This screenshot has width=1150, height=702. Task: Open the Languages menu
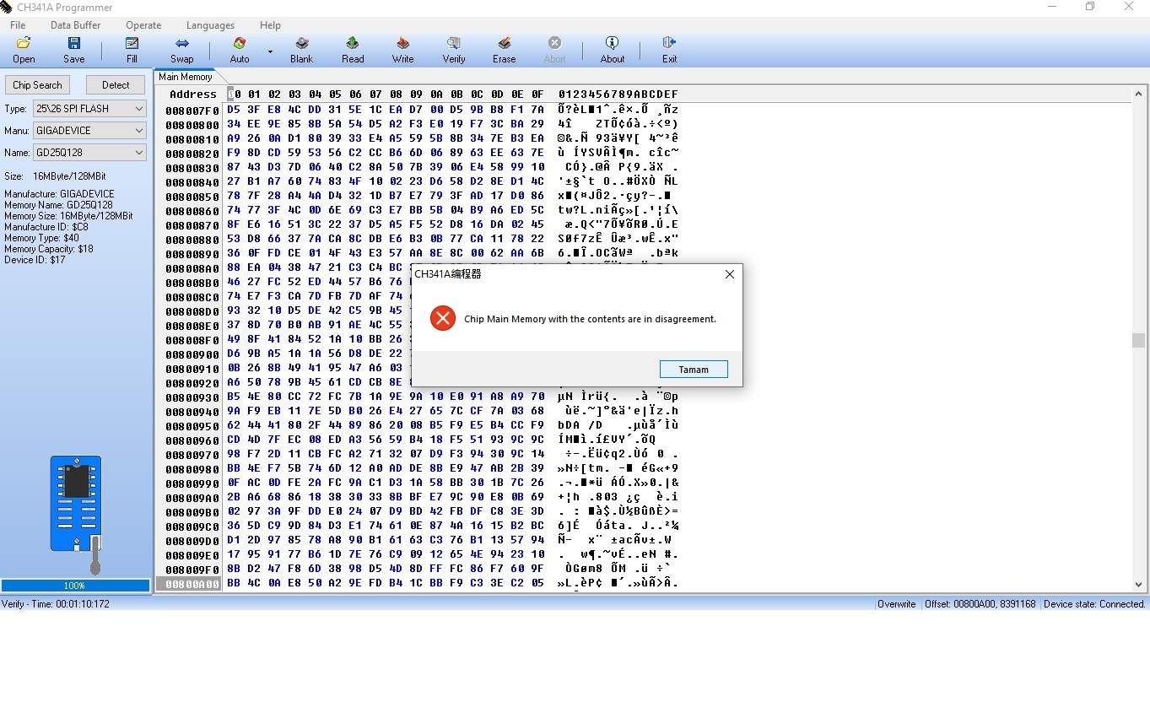pyautogui.click(x=210, y=25)
